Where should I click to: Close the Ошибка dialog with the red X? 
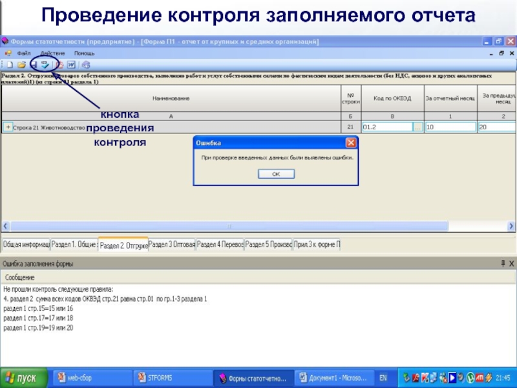[351, 142]
